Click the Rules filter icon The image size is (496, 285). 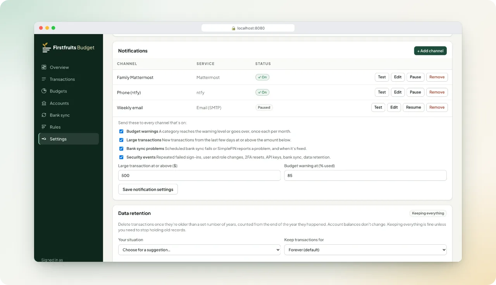coord(44,127)
